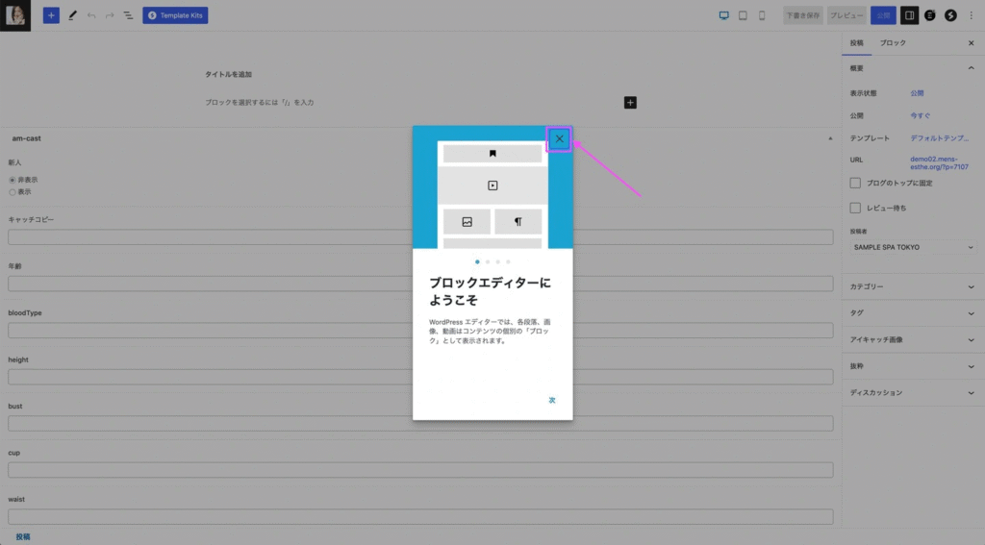Open the document overview list icon
985x545 pixels.
(x=128, y=15)
